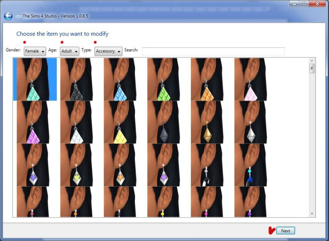
Task: Click the vertical scrollbar thumb
Action: [312, 68]
